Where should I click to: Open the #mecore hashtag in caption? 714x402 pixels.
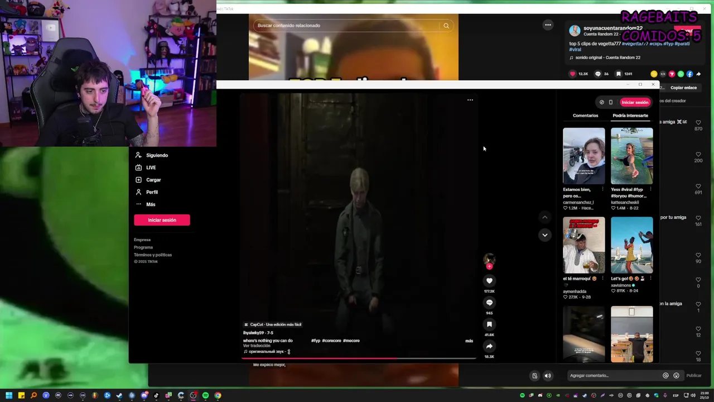click(x=351, y=341)
